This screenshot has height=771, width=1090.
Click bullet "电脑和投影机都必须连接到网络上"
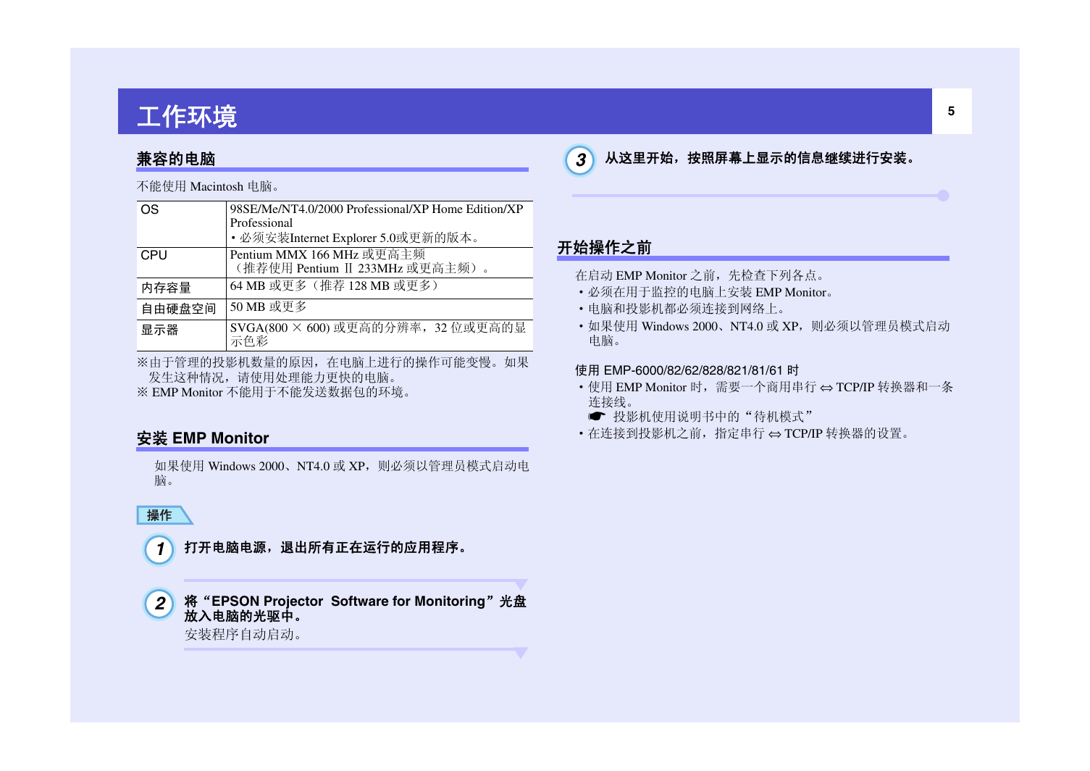coord(684,309)
